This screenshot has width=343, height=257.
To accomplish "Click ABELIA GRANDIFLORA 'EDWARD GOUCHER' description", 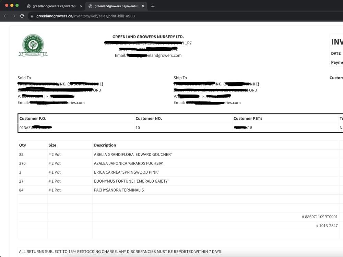I will (x=133, y=155).
